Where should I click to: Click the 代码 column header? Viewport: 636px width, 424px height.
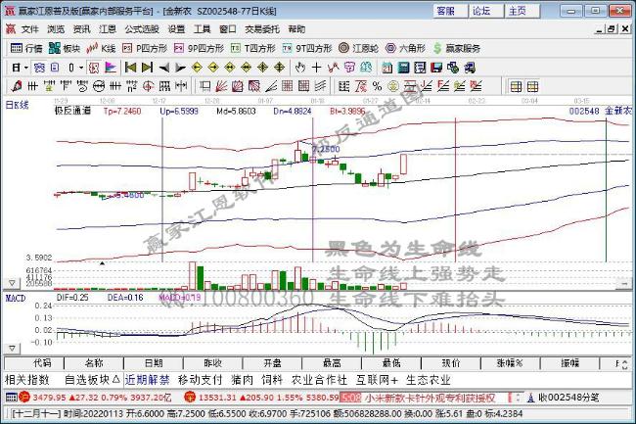pyautogui.click(x=34, y=363)
